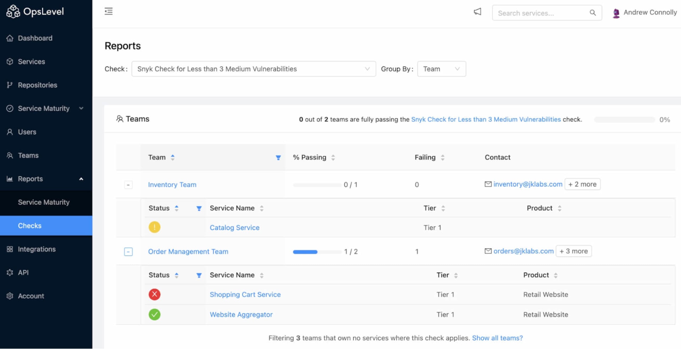Select Service Maturity under Reports
Viewport: 681px width, 349px height.
pos(46,202)
